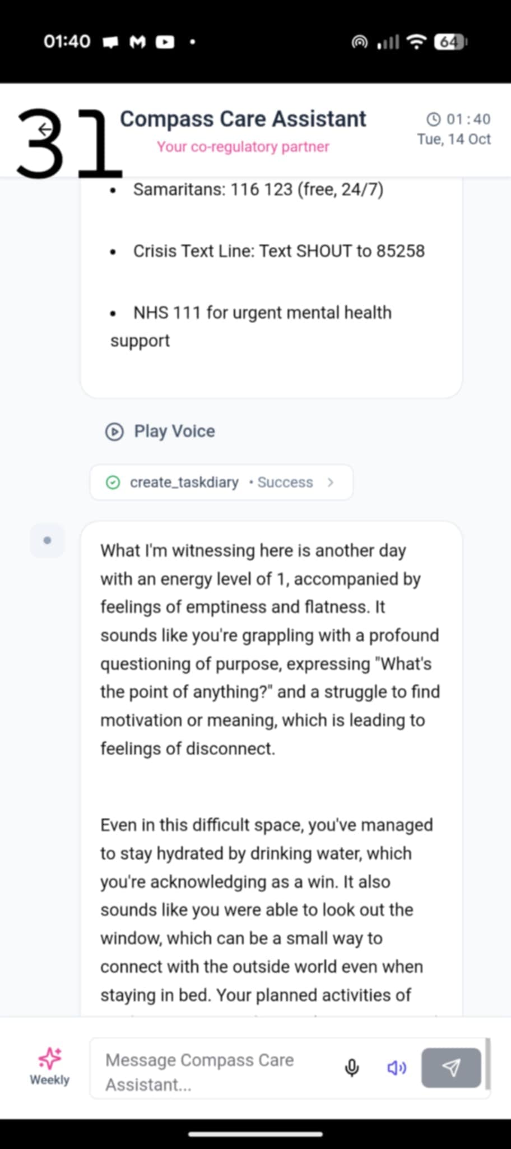
Task: Tap the back arrow icon
Action: (45, 130)
